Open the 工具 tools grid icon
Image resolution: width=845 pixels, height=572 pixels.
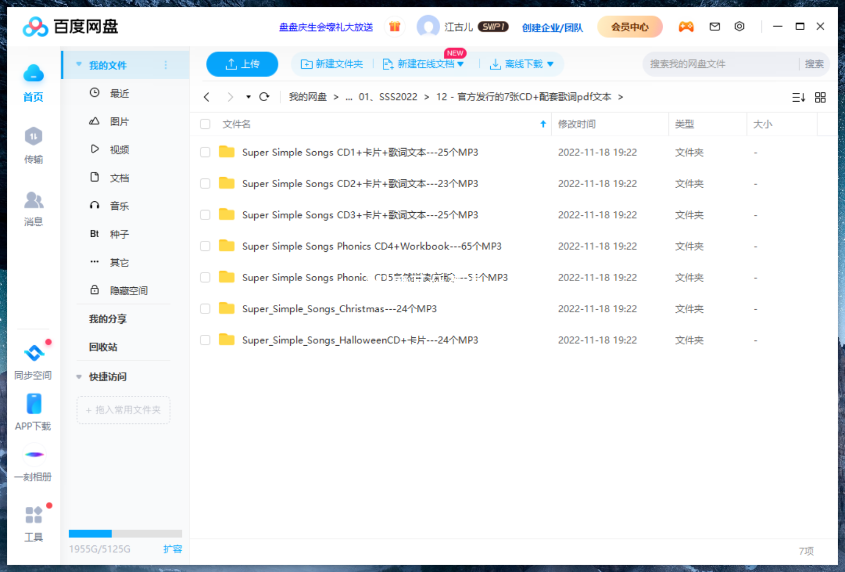point(33,515)
